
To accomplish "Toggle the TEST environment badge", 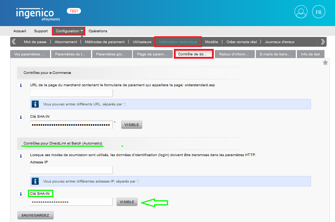I will (x=74, y=11).
